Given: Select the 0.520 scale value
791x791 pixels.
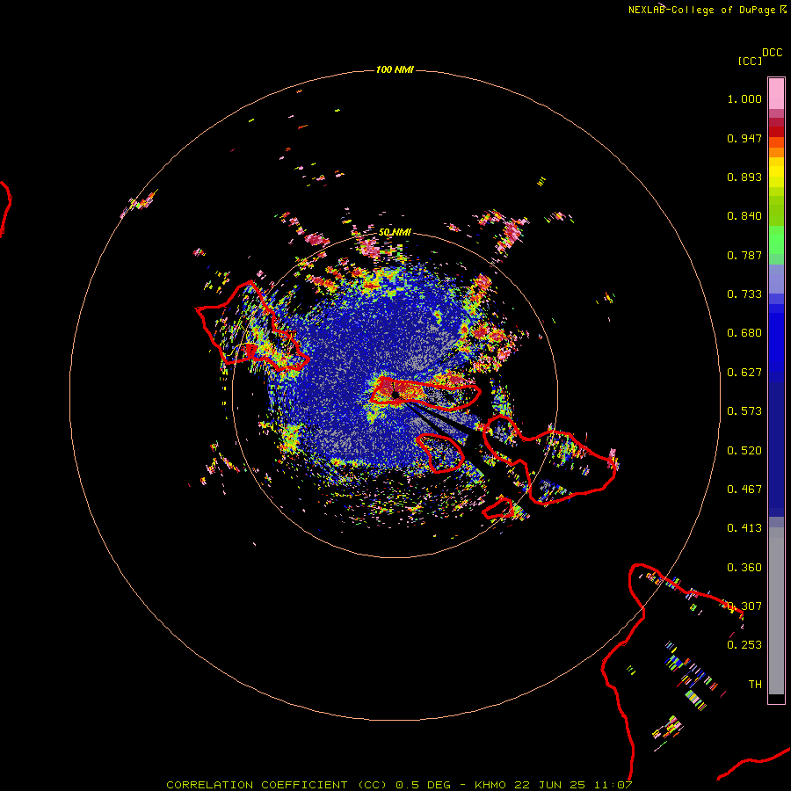Looking at the screenshot, I should [x=744, y=451].
